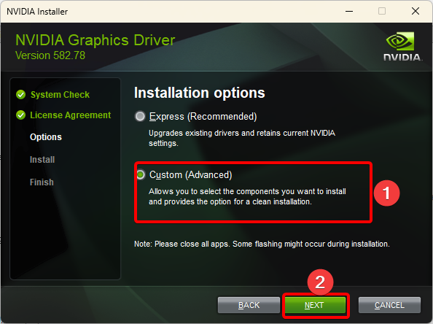The width and height of the screenshot is (433, 324).
Task: Click the green NEXT button
Action: point(315,305)
